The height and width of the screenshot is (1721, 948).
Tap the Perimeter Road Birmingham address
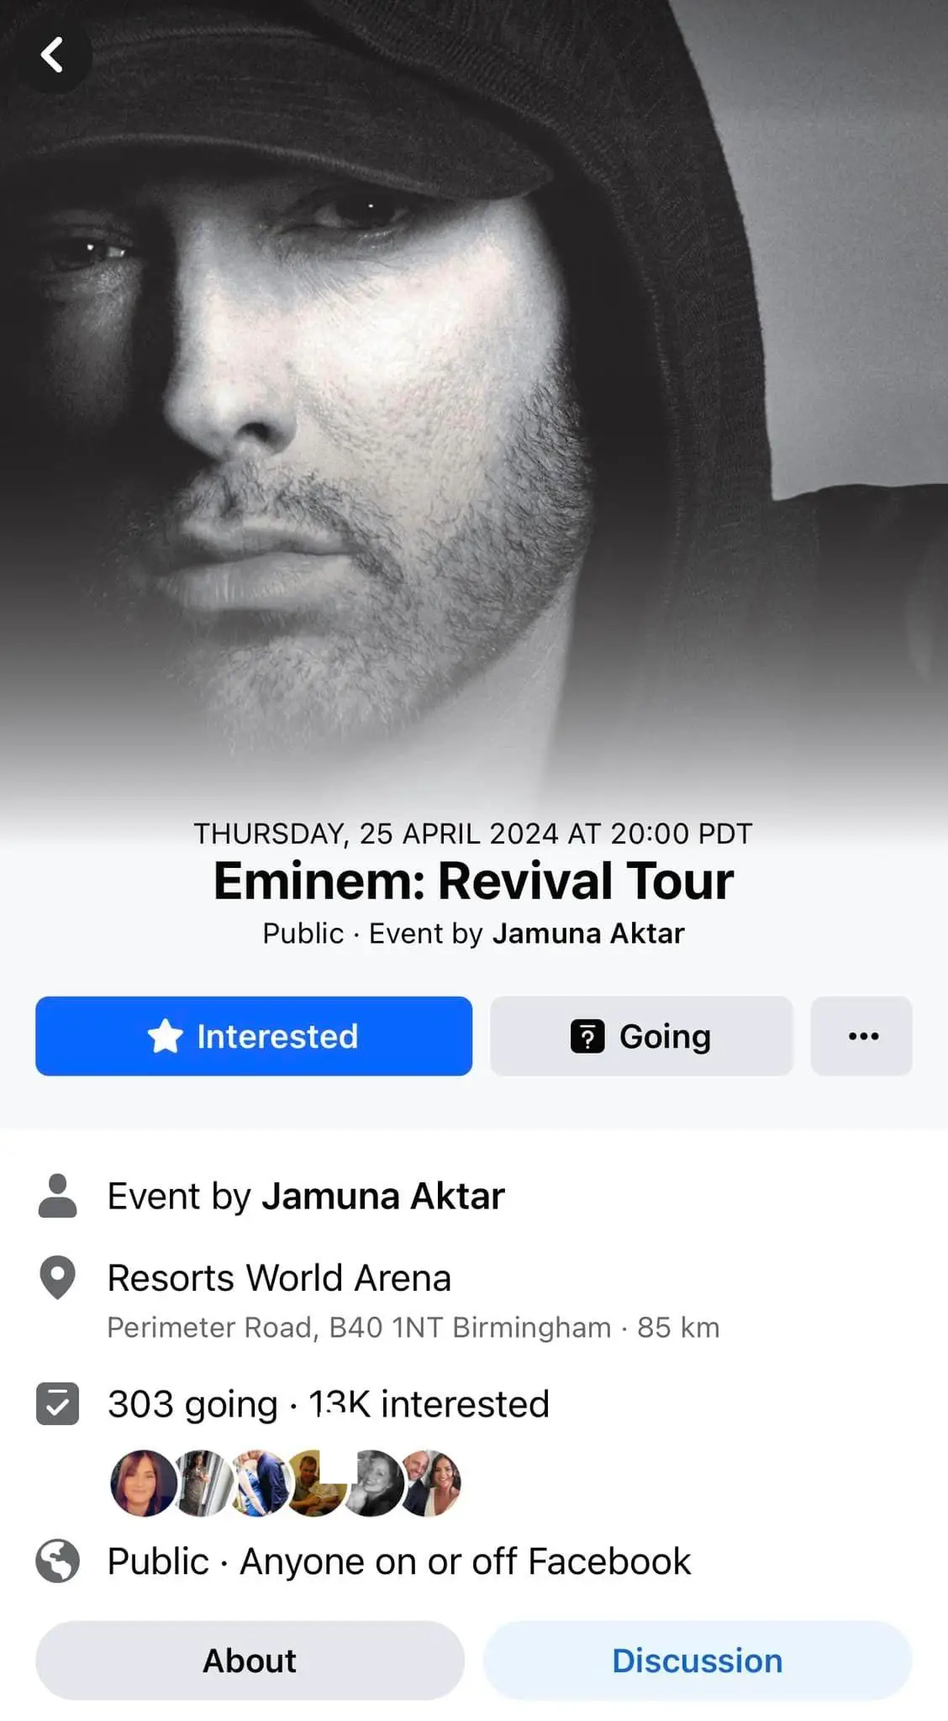(359, 1328)
